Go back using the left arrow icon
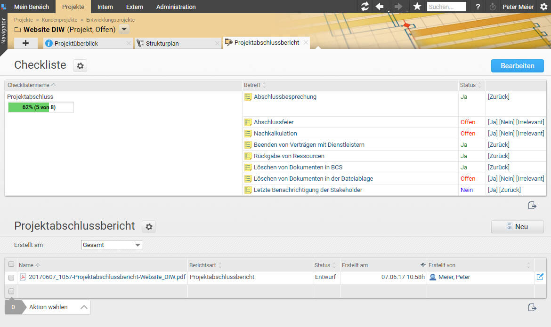Image resolution: width=551 pixels, height=327 pixels. click(379, 7)
